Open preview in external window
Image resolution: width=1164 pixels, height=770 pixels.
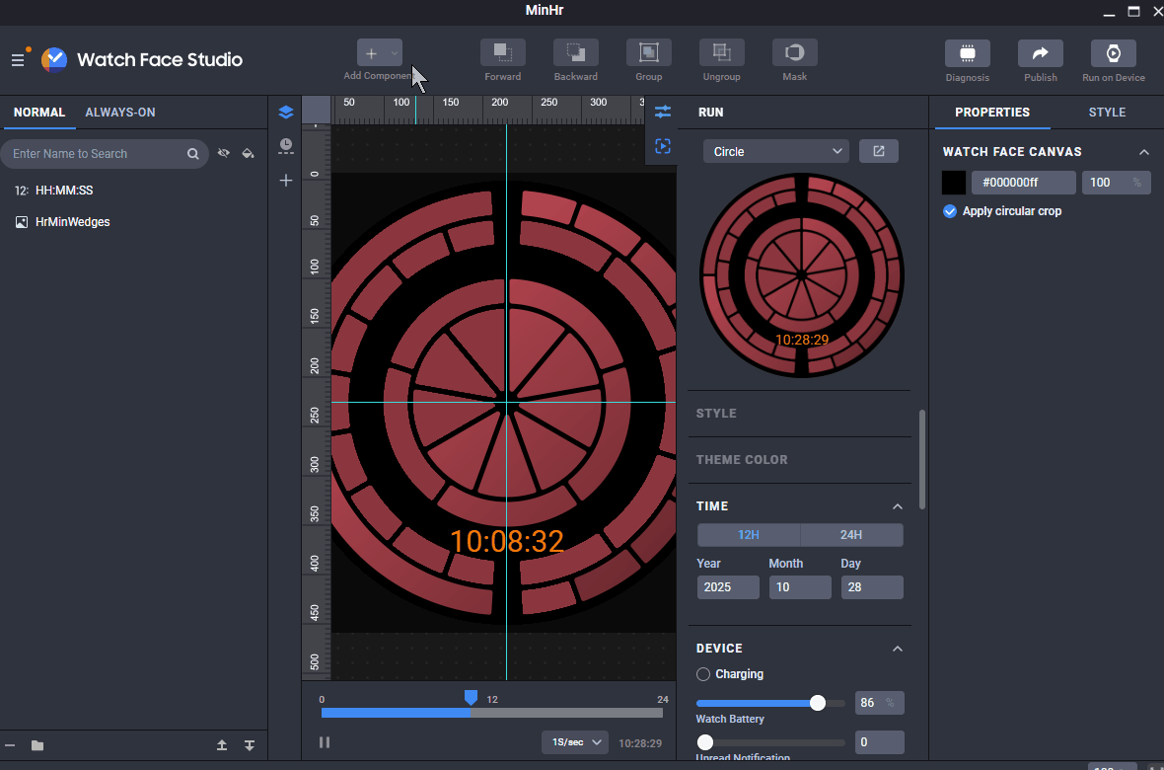(878, 151)
